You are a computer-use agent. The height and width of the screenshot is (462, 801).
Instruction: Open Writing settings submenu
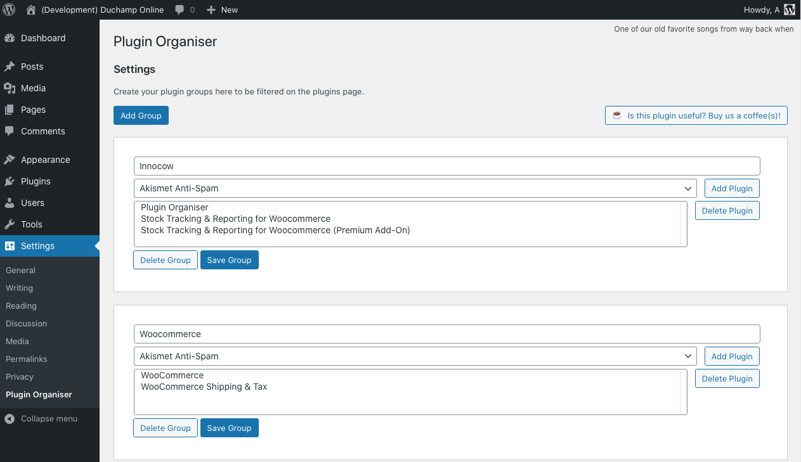tap(19, 288)
